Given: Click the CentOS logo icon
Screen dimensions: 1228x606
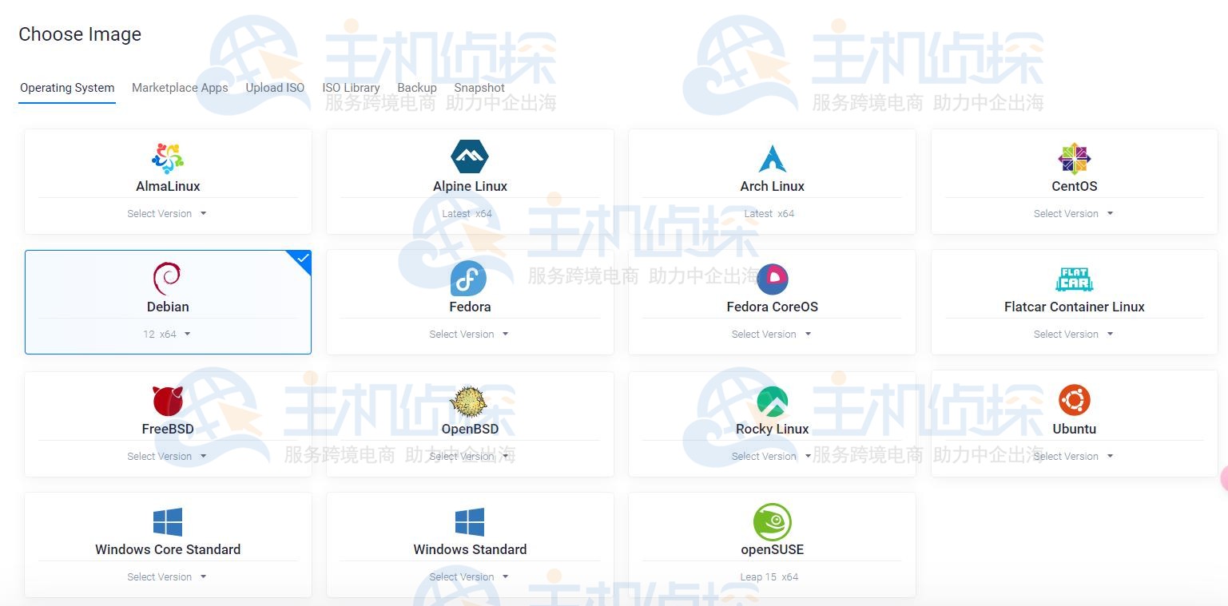Looking at the screenshot, I should click(x=1074, y=157).
